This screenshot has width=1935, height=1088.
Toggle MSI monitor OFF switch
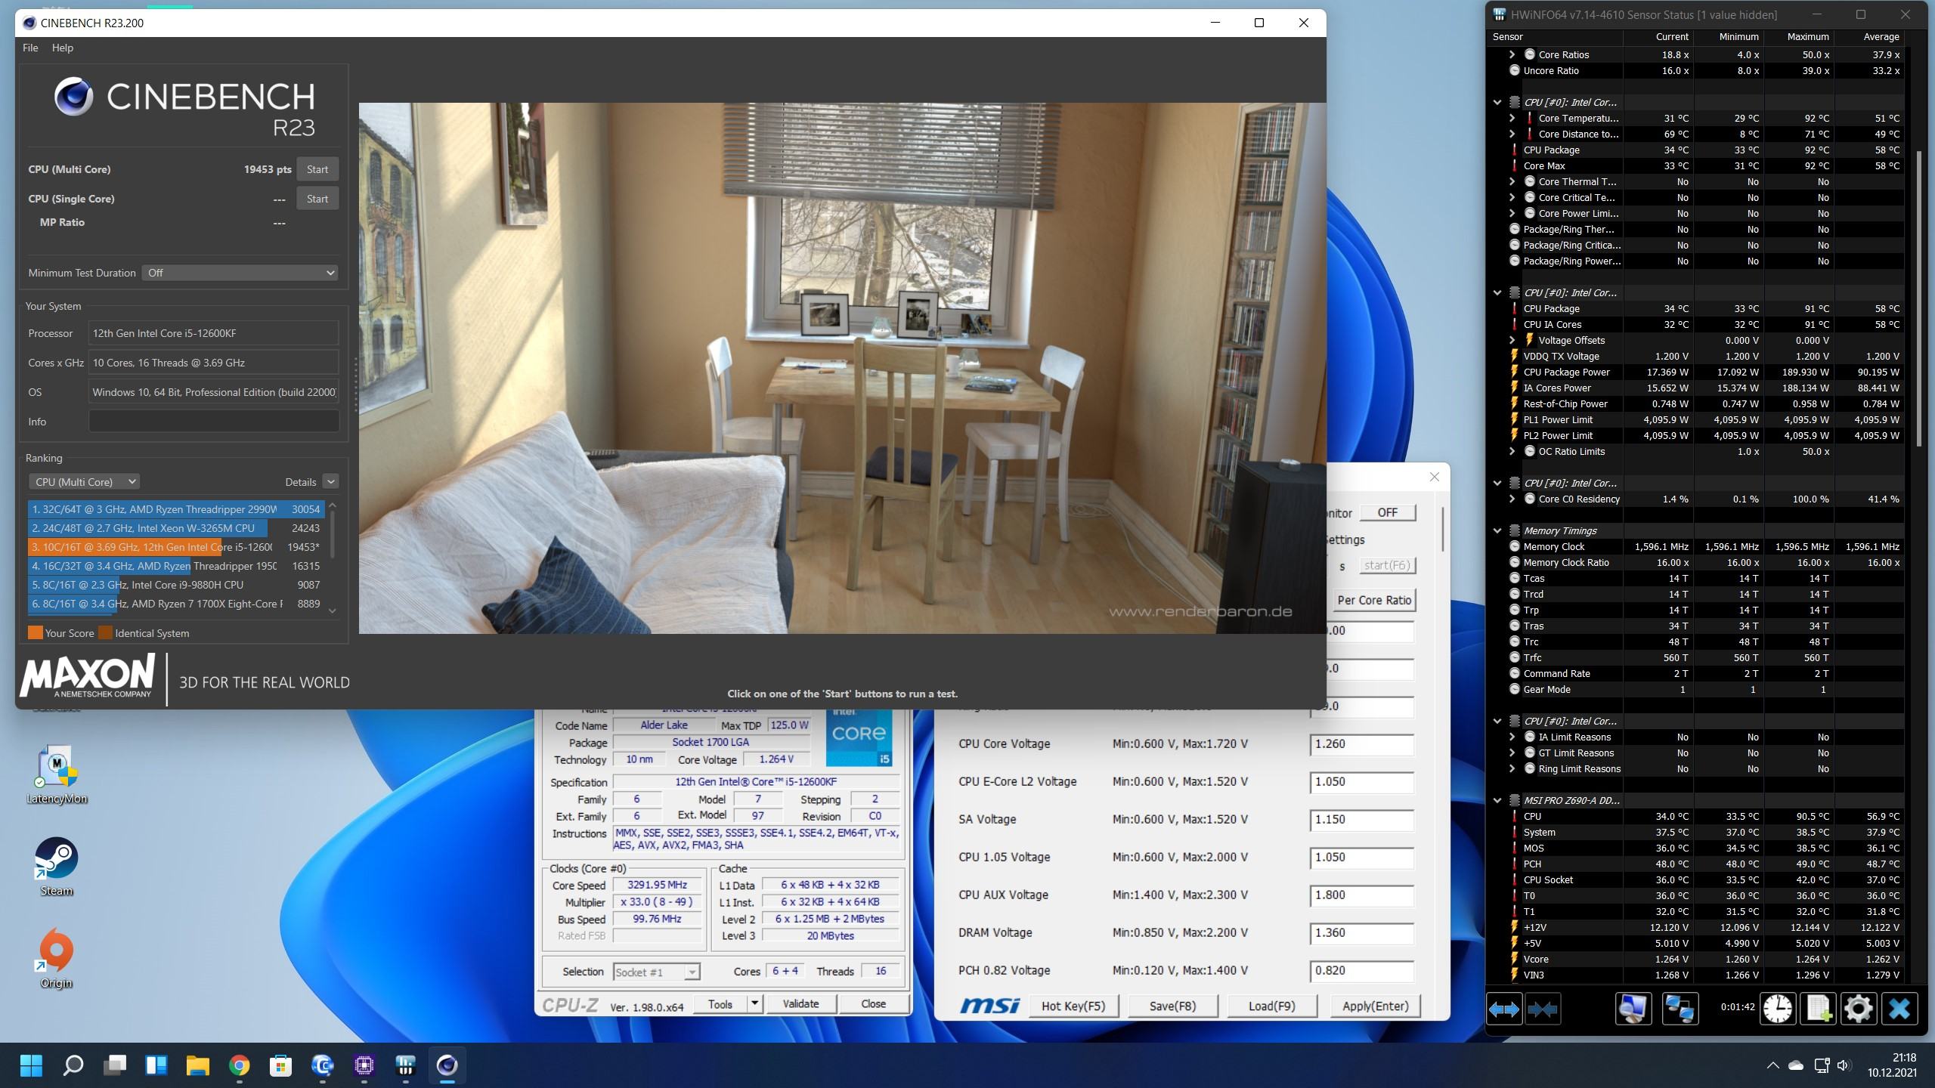point(1387,512)
